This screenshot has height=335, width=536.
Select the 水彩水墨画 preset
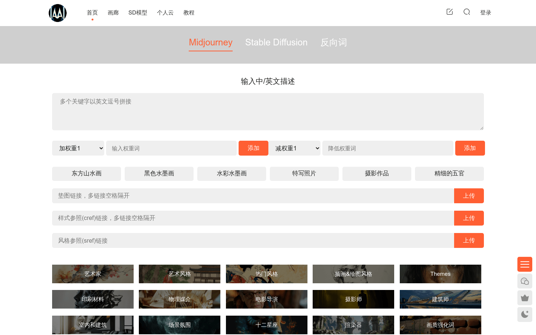pyautogui.click(x=232, y=174)
